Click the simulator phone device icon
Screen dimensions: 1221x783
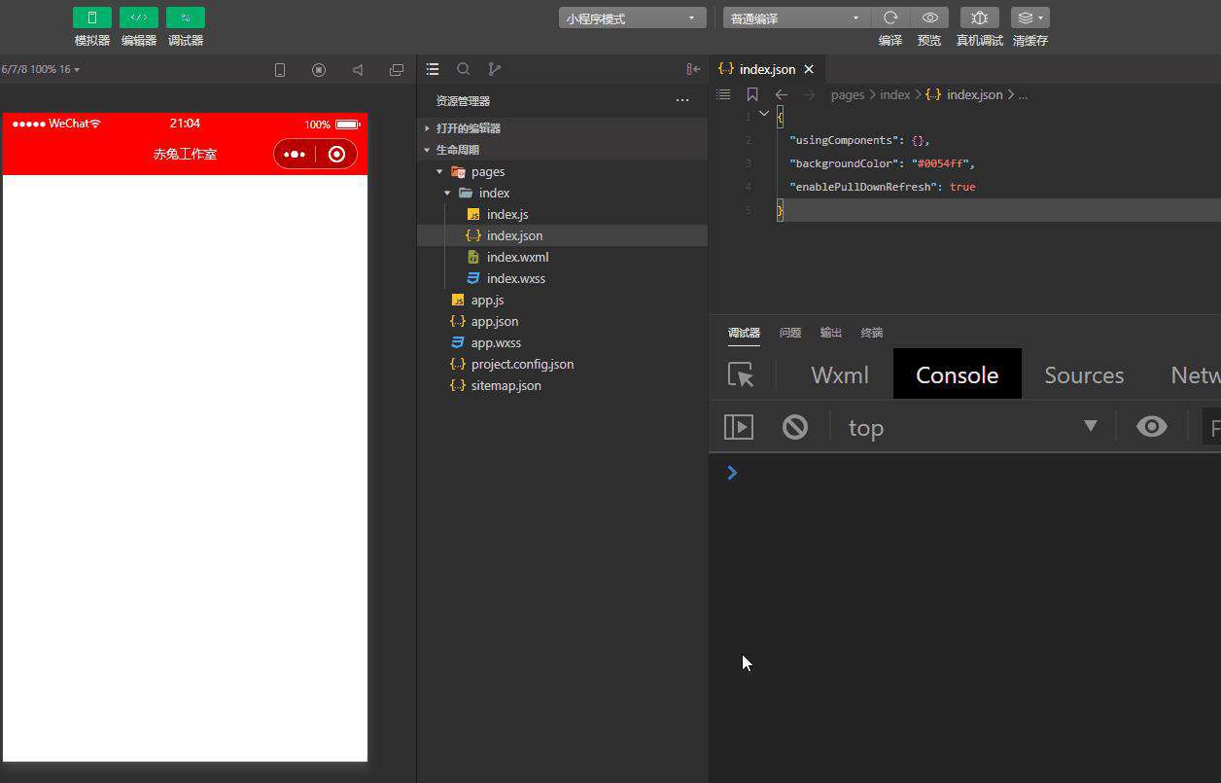coord(280,70)
